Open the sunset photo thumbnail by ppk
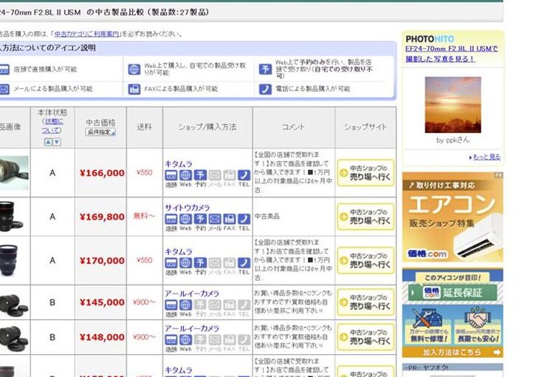Image resolution: width=550 pixels, height=377 pixels. click(x=453, y=104)
